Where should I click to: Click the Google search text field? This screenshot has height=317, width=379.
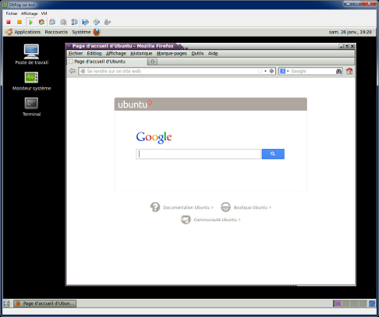click(198, 155)
